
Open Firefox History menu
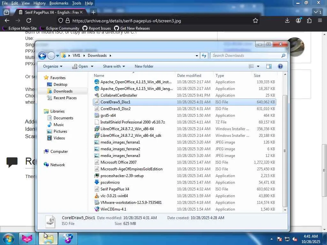pos(39,3)
